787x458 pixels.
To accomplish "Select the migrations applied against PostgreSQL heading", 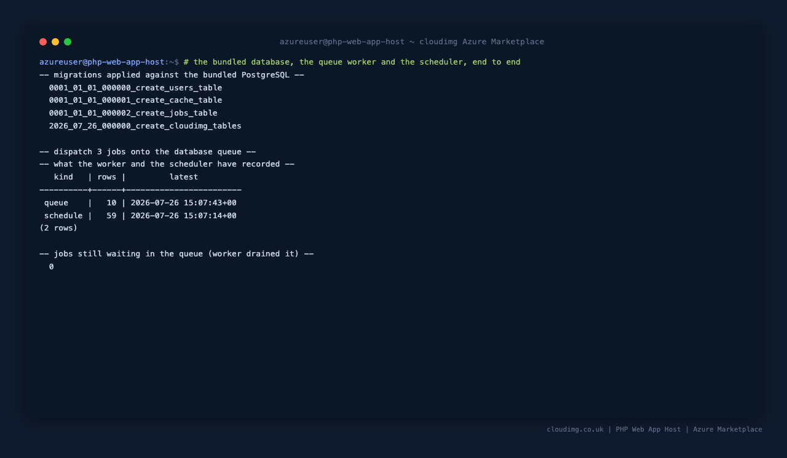I will tap(172, 75).
